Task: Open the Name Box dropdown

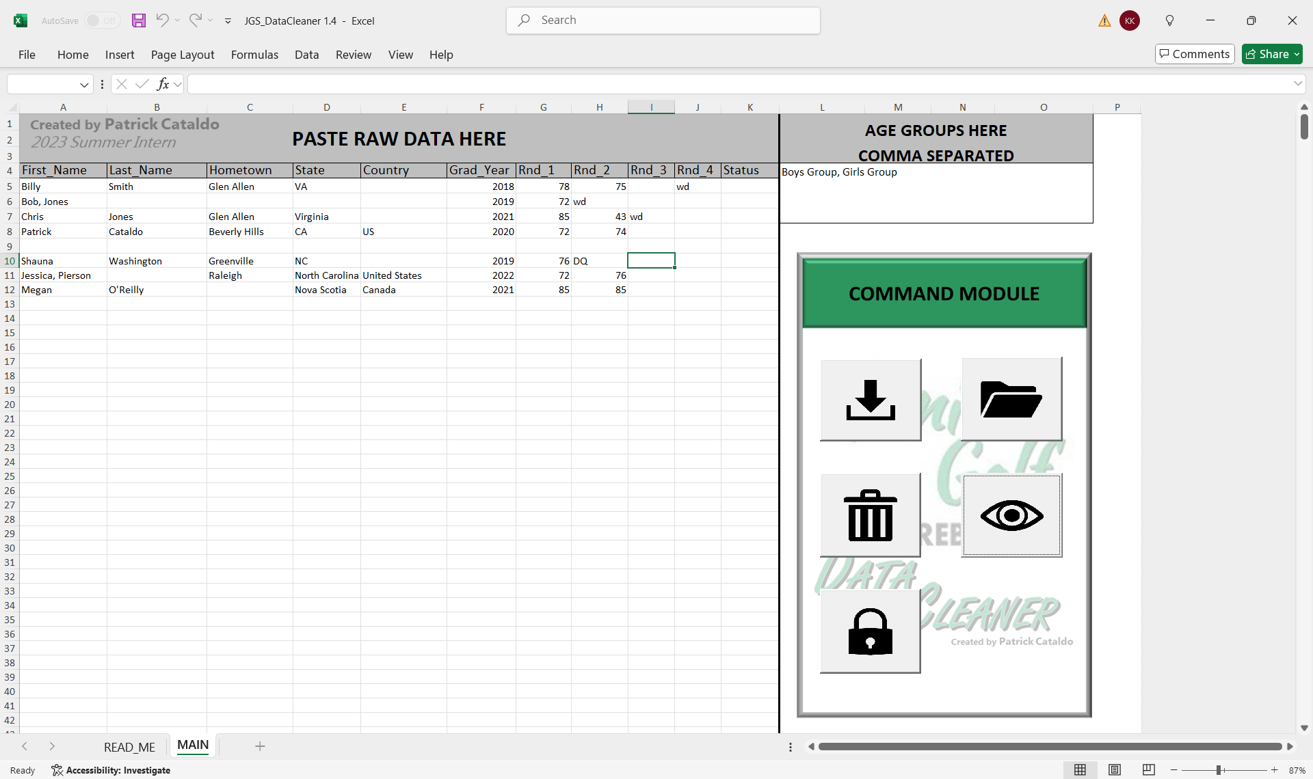Action: [83, 83]
